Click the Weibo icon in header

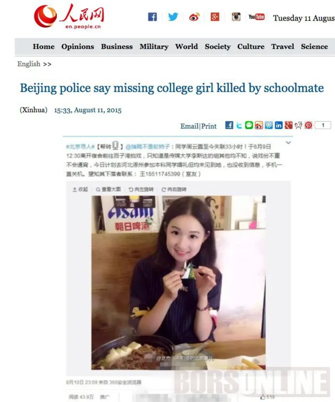click(194, 17)
